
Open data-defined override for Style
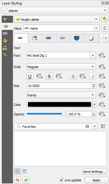point(102,67)
